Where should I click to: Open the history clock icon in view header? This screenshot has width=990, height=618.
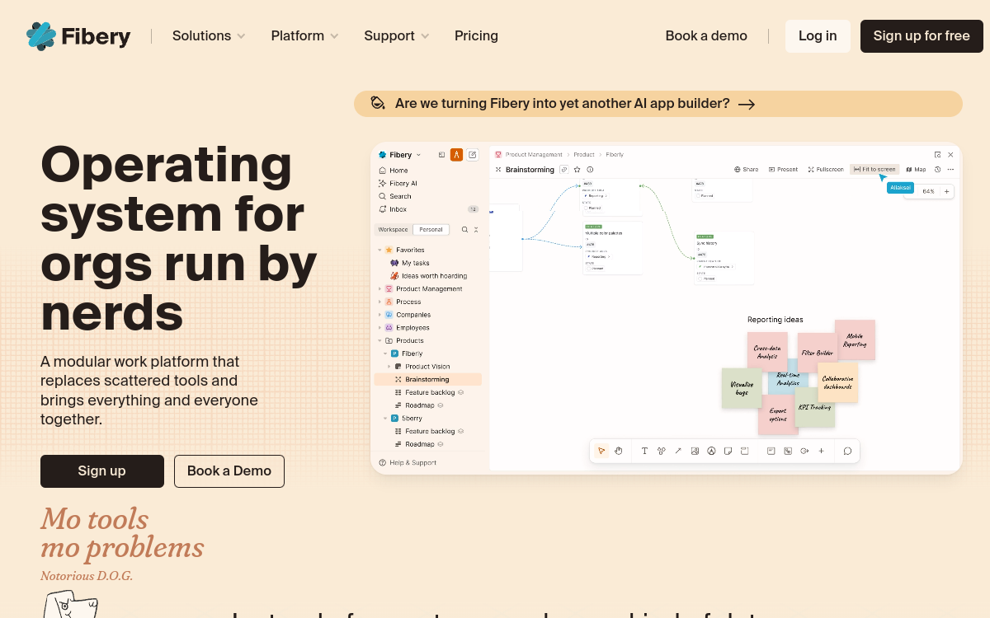click(937, 169)
